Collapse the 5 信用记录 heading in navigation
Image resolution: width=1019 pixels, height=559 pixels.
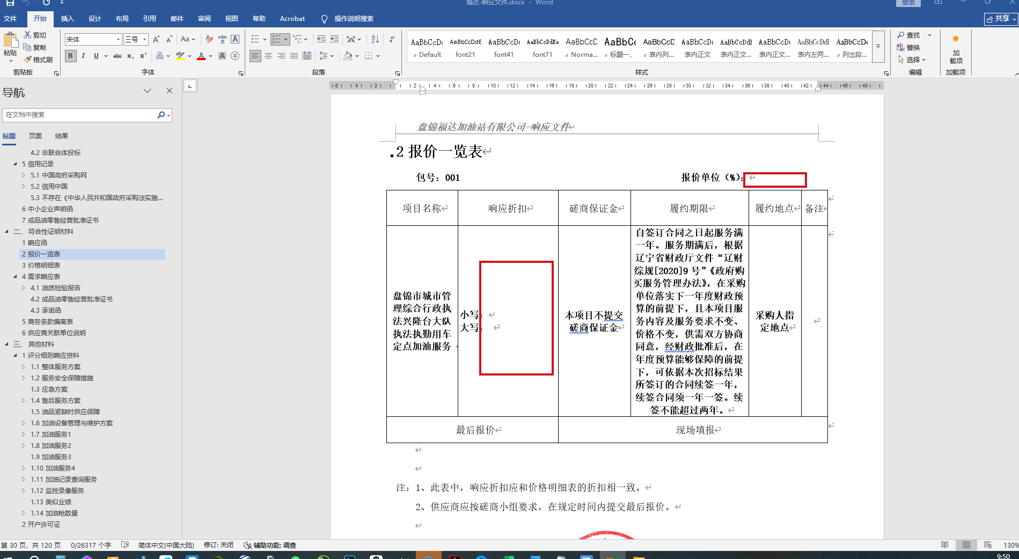tap(15, 164)
